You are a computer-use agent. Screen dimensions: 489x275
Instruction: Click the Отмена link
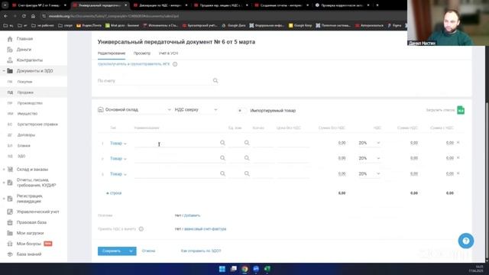click(x=148, y=251)
